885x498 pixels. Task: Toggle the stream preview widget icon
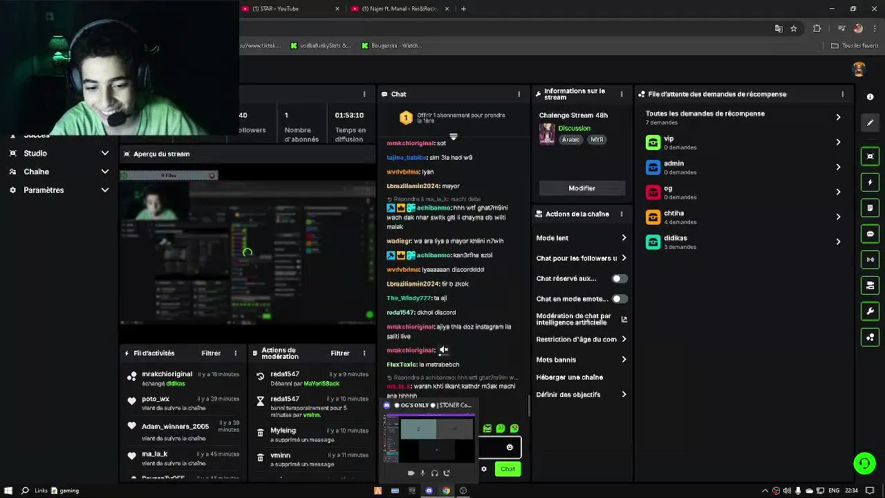pos(870,156)
